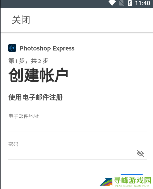The height and width of the screenshot is (189, 153).
Task: Click the no-SIM card status icon
Action: (x=121, y=3)
